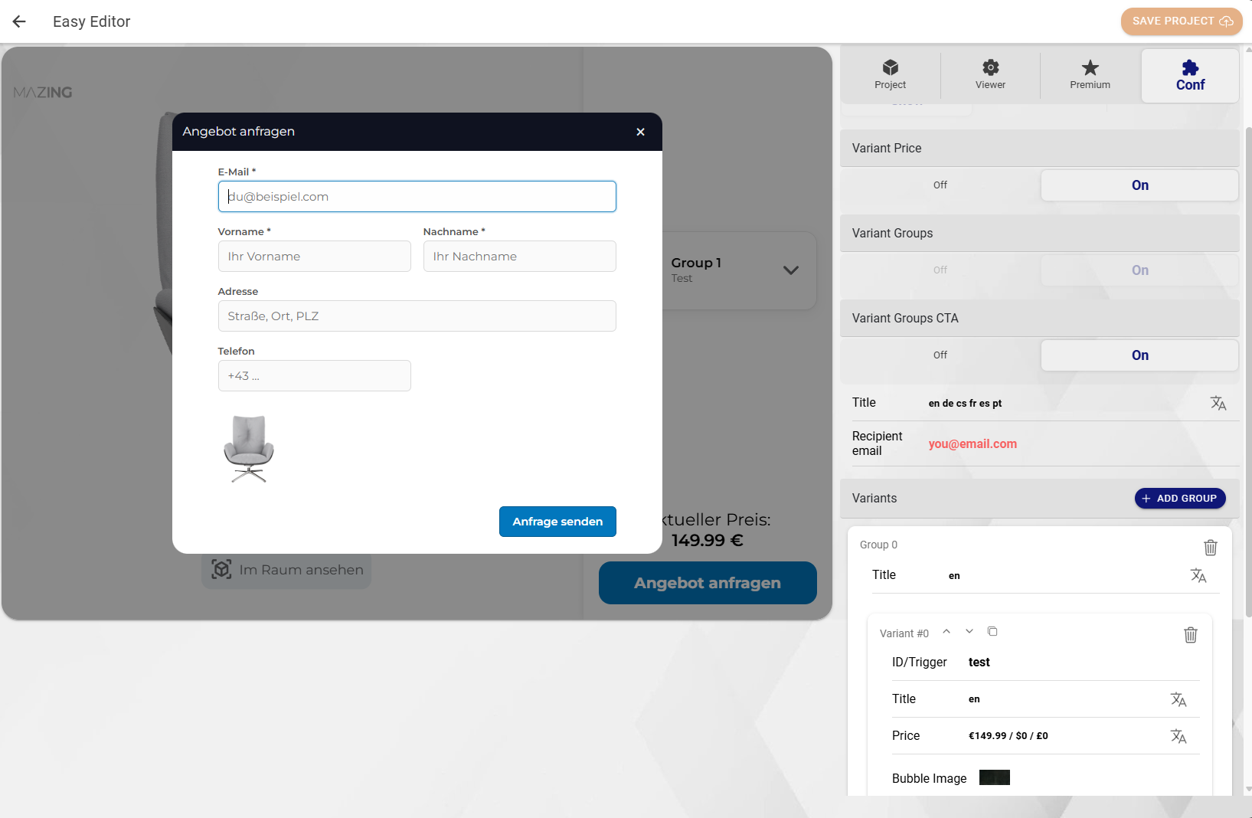Pick the Bubble Image black swatch
1252x818 pixels.
(x=994, y=777)
